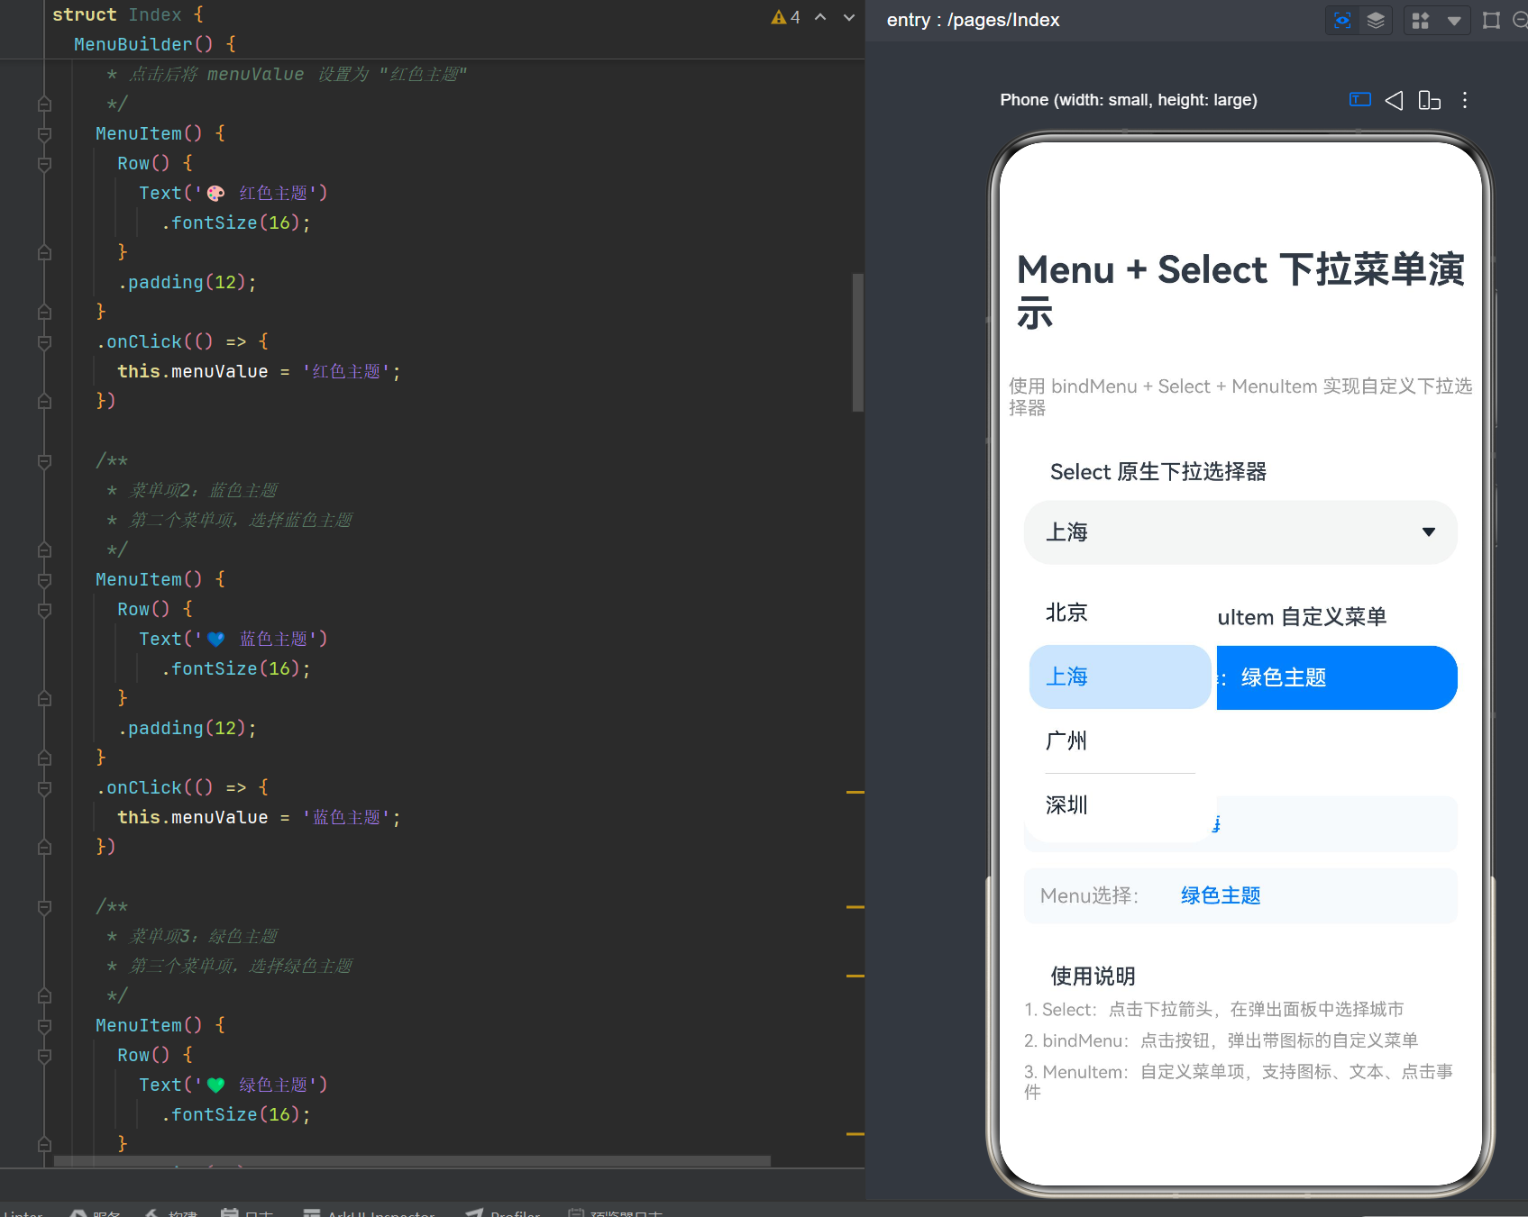Click the line this.menuValue = '红色主题'
Image resolution: width=1528 pixels, height=1217 pixels.
click(259, 371)
